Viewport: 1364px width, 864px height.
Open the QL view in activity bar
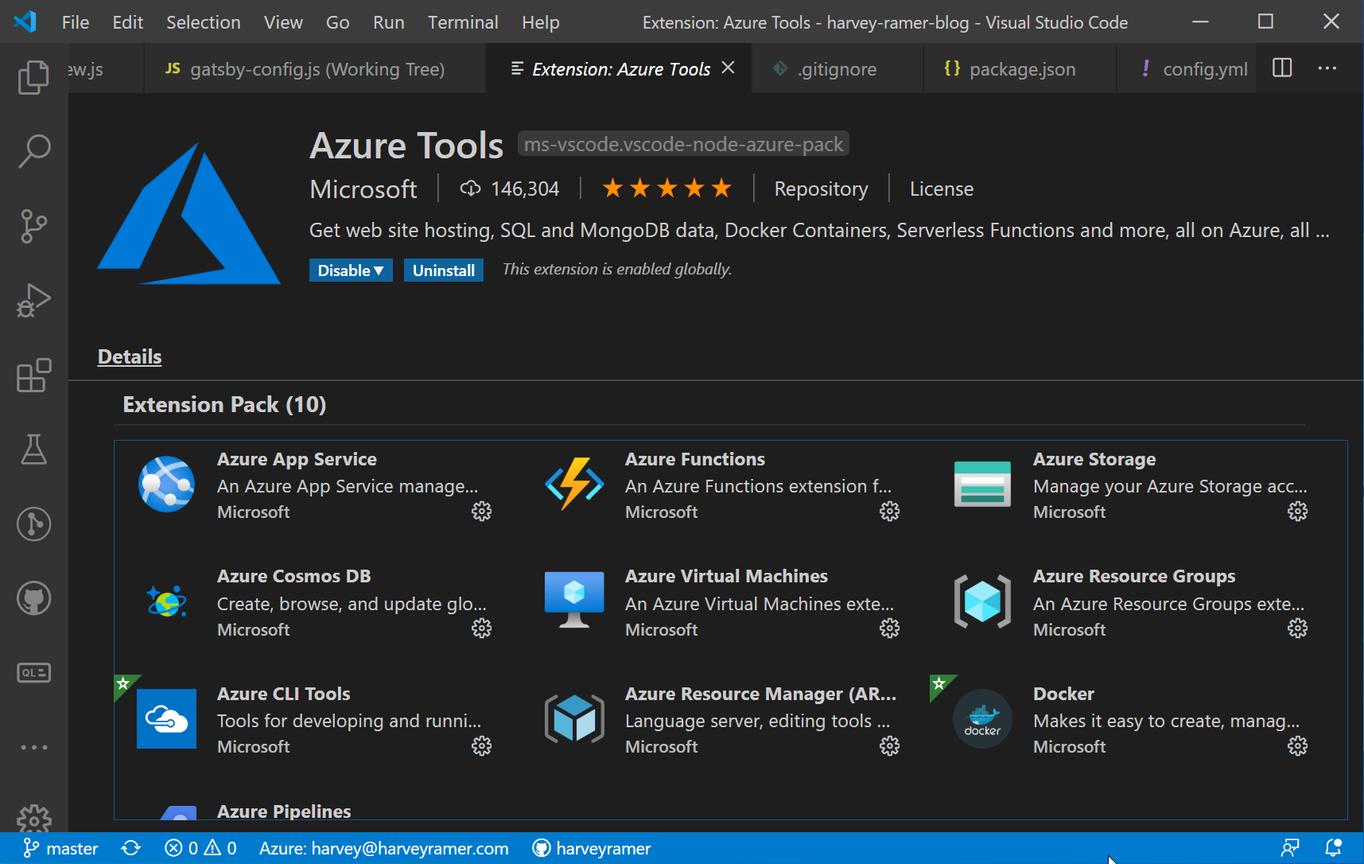(x=33, y=673)
